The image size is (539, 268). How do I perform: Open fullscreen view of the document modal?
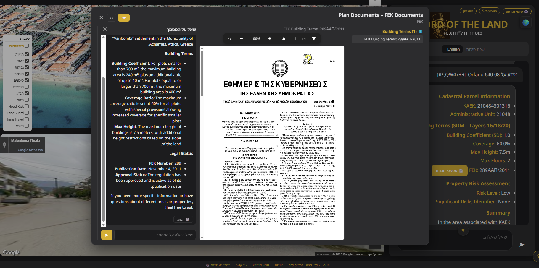[112, 18]
